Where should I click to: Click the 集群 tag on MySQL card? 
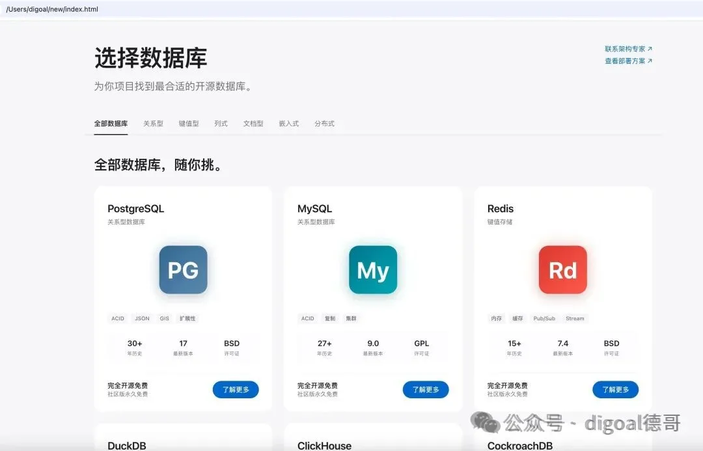point(351,318)
